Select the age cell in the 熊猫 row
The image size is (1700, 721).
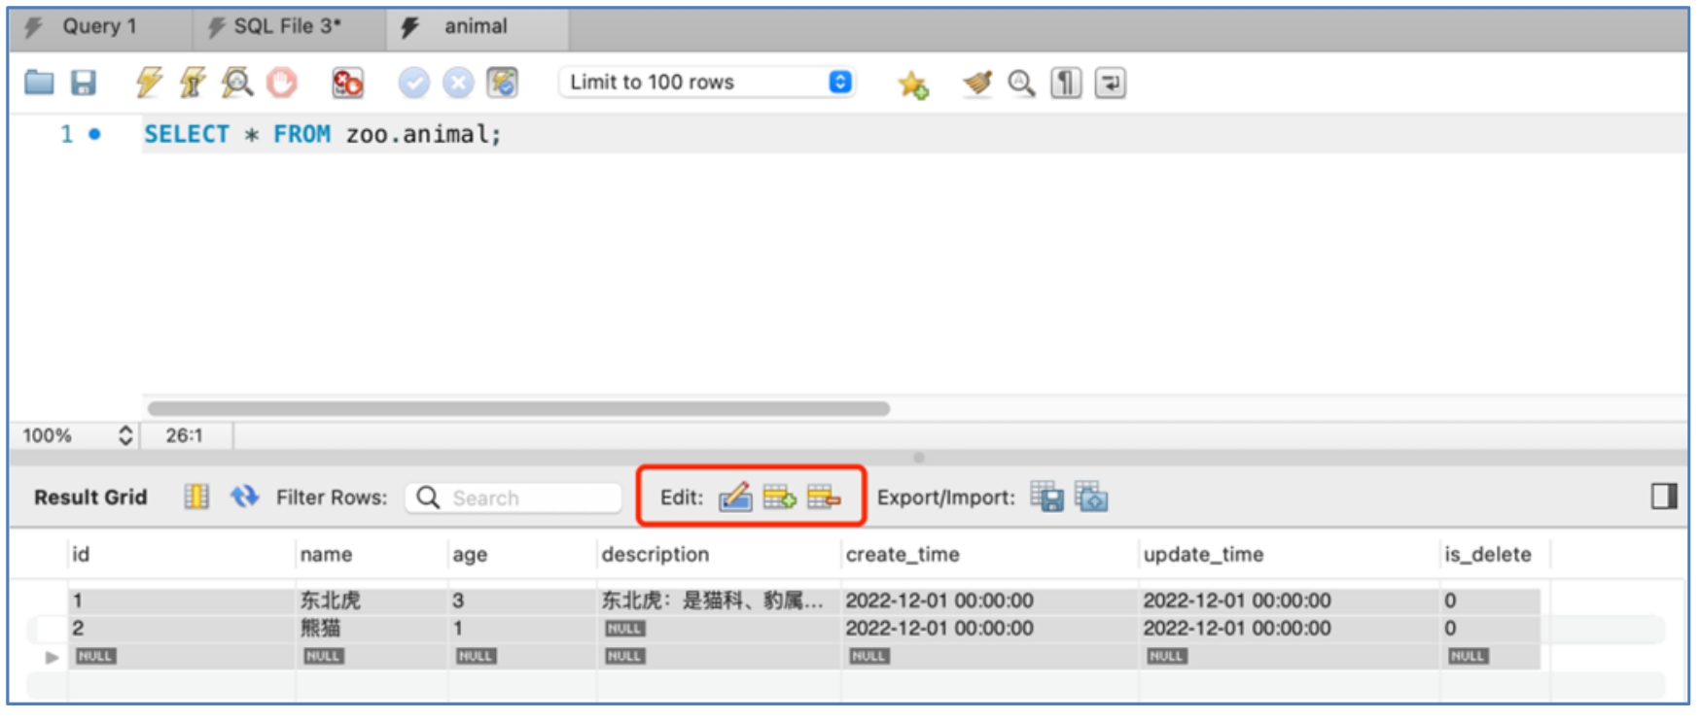pyautogui.click(x=522, y=629)
